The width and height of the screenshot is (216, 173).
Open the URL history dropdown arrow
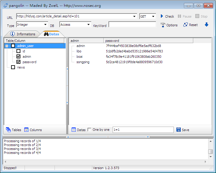point(134,16)
